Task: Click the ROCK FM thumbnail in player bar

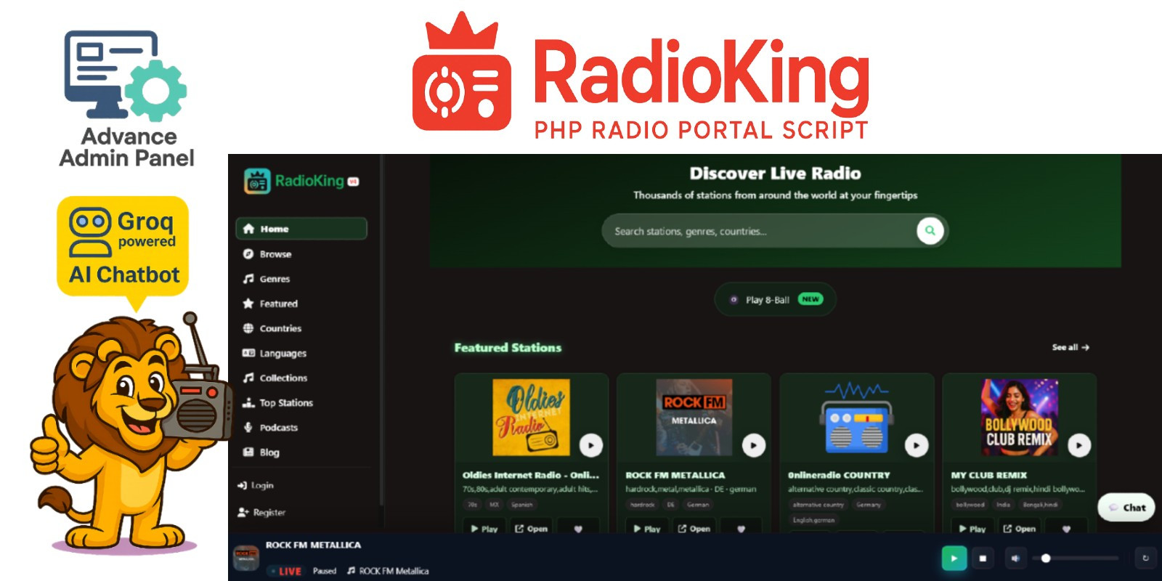Action: [x=246, y=558]
